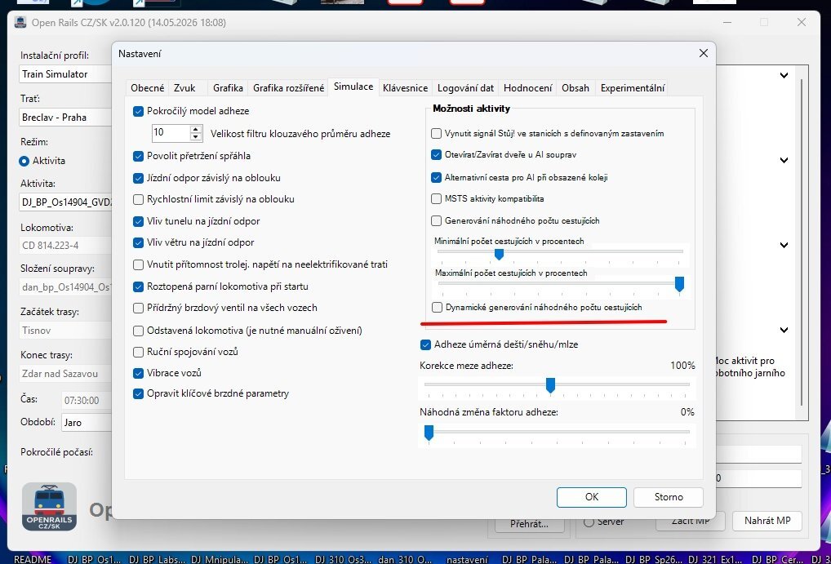The image size is (831, 564).
Task: Select the Server radio button
Action: coord(589,522)
